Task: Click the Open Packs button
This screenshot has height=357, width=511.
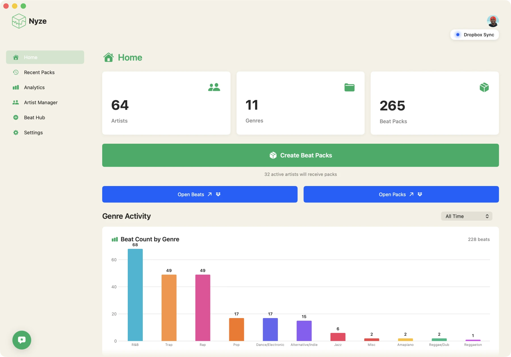Action: (401, 194)
